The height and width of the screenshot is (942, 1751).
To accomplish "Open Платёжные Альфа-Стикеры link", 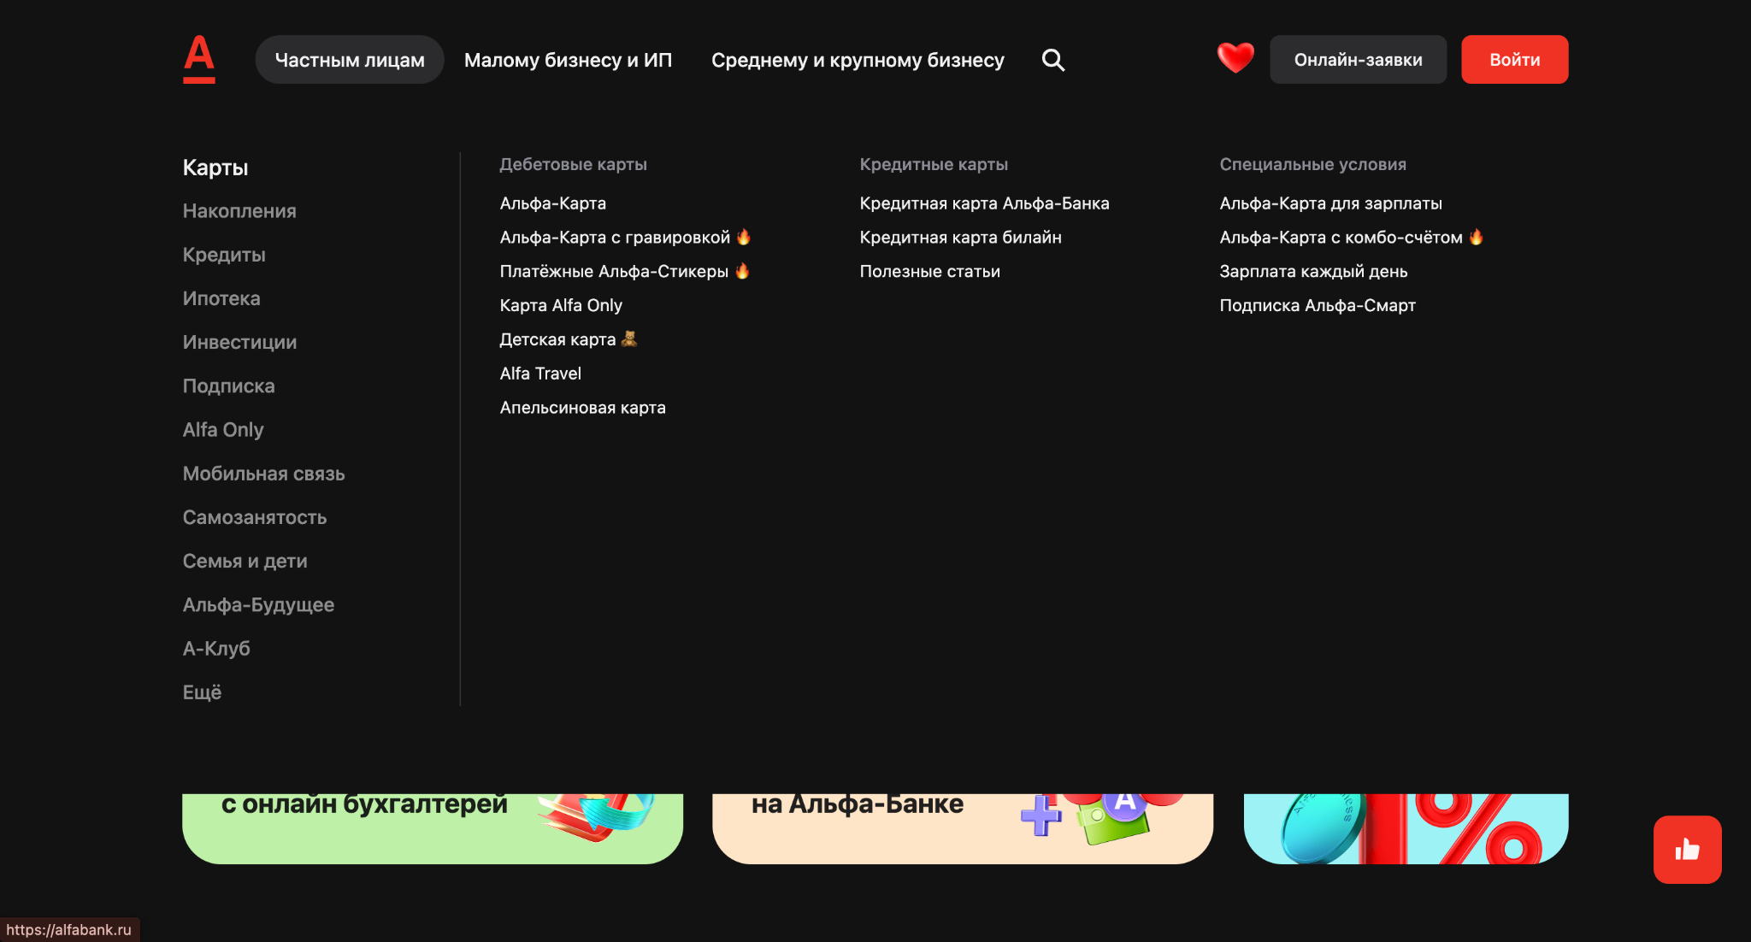I will (x=614, y=272).
